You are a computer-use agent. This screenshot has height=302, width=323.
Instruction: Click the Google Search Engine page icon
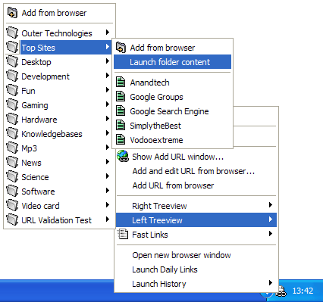pyautogui.click(x=121, y=111)
